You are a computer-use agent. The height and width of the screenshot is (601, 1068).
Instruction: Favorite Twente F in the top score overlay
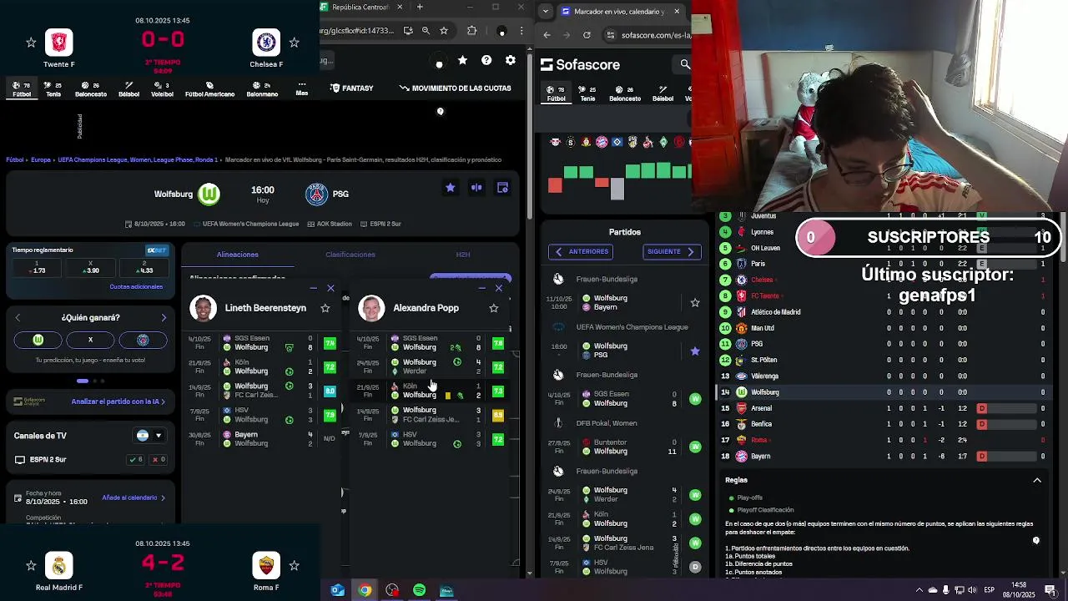(x=31, y=42)
